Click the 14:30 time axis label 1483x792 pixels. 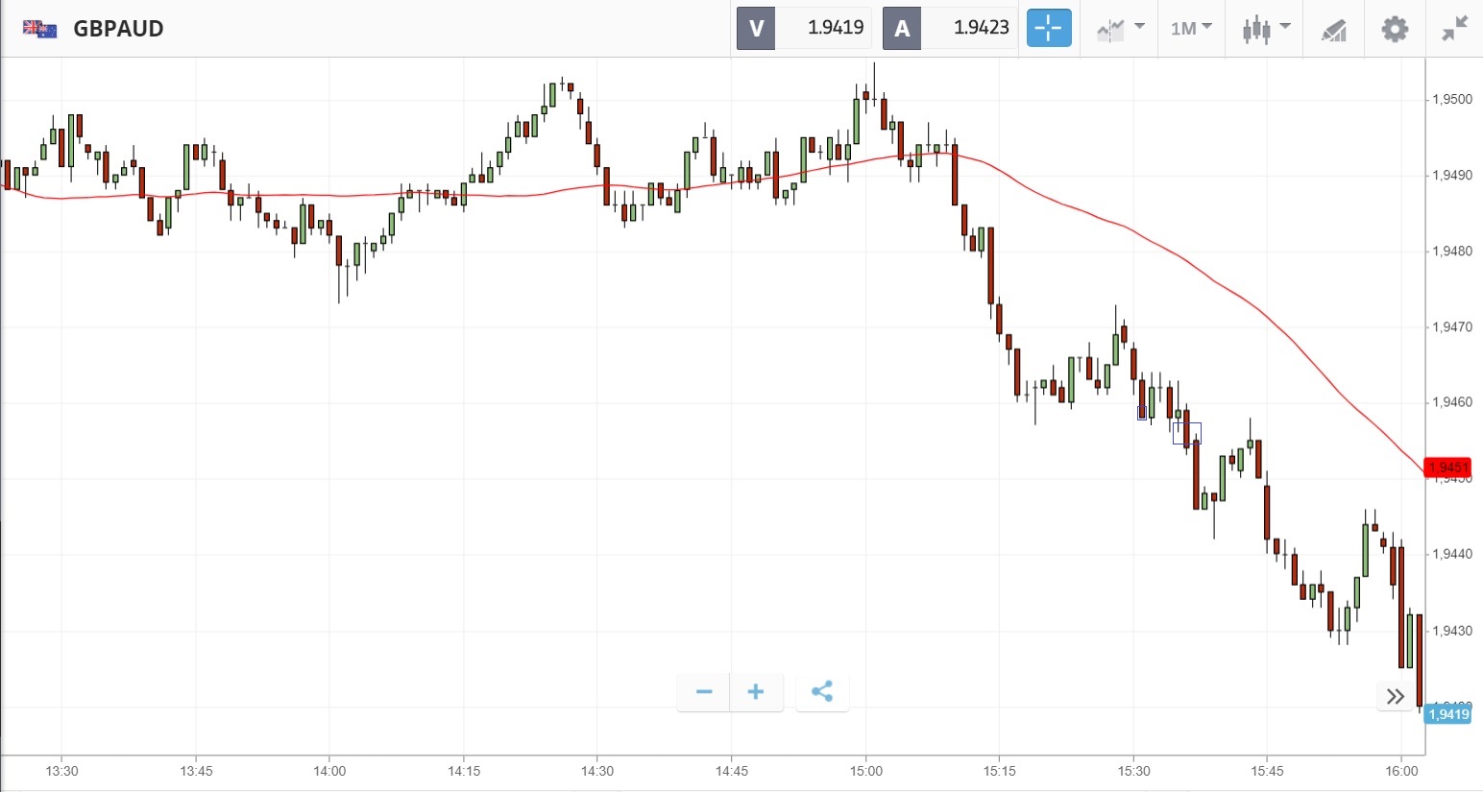tap(597, 771)
